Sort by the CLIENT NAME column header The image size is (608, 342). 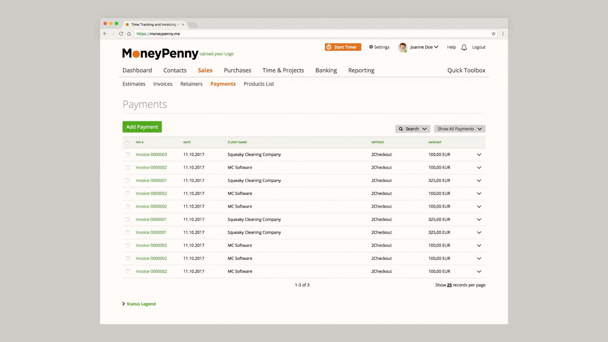click(x=237, y=142)
